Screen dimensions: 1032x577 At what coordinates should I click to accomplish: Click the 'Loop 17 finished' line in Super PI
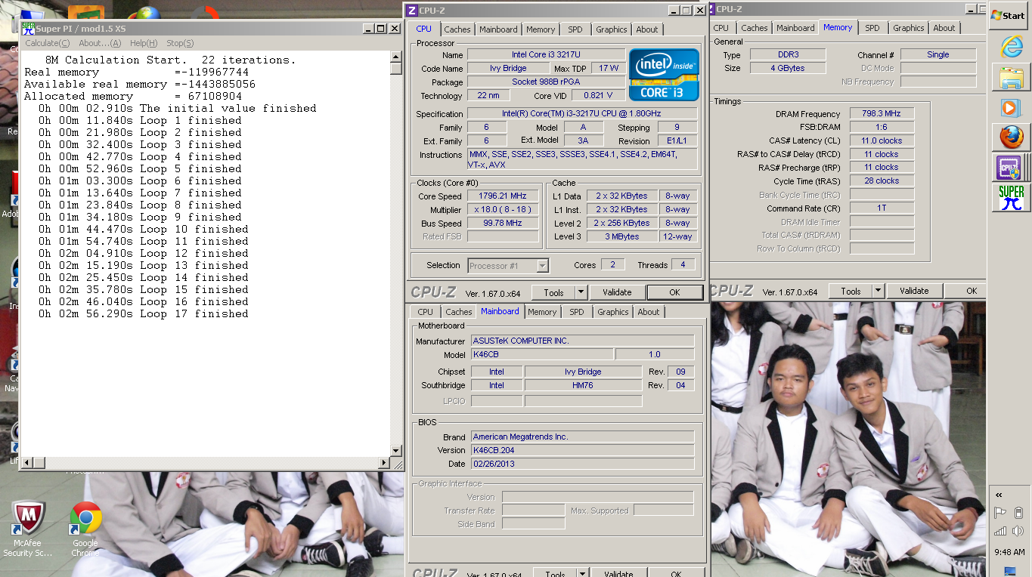click(144, 313)
